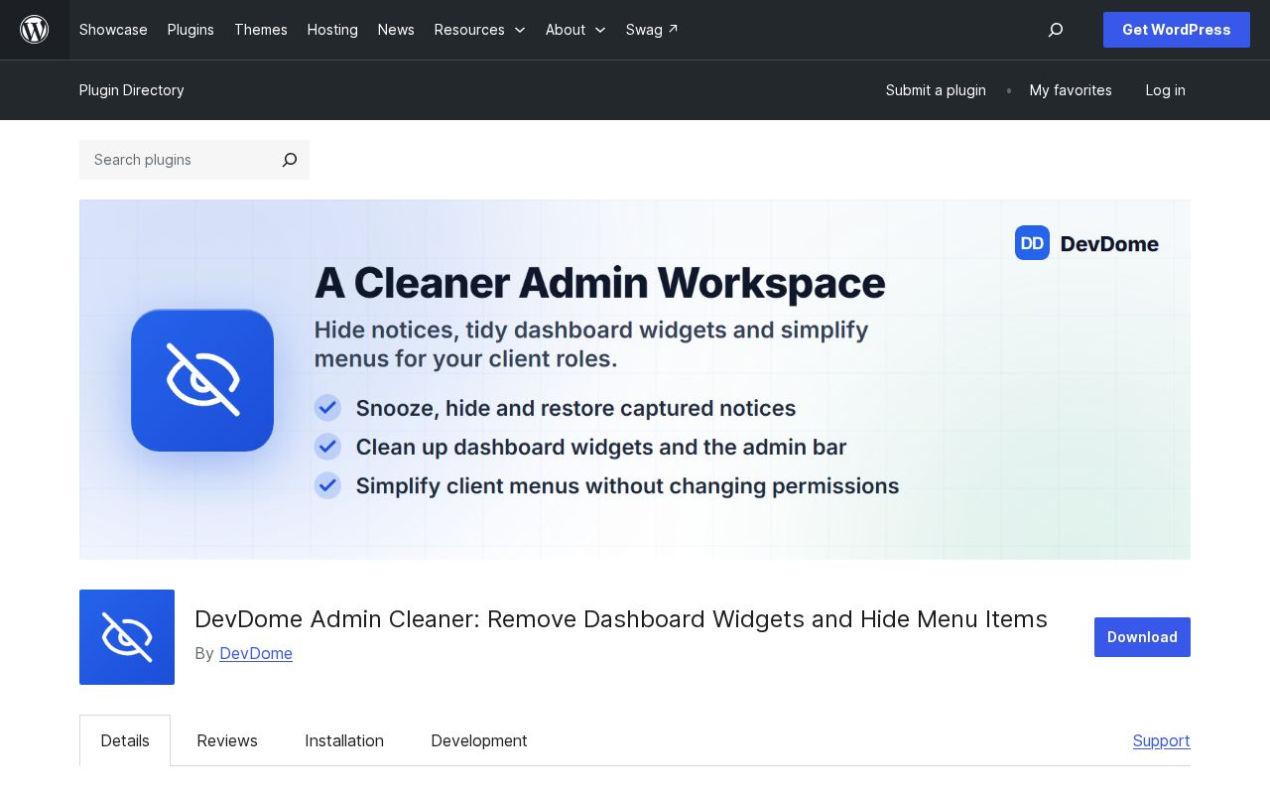Open the Themes menu item
The image size is (1270, 794).
pyautogui.click(x=261, y=30)
